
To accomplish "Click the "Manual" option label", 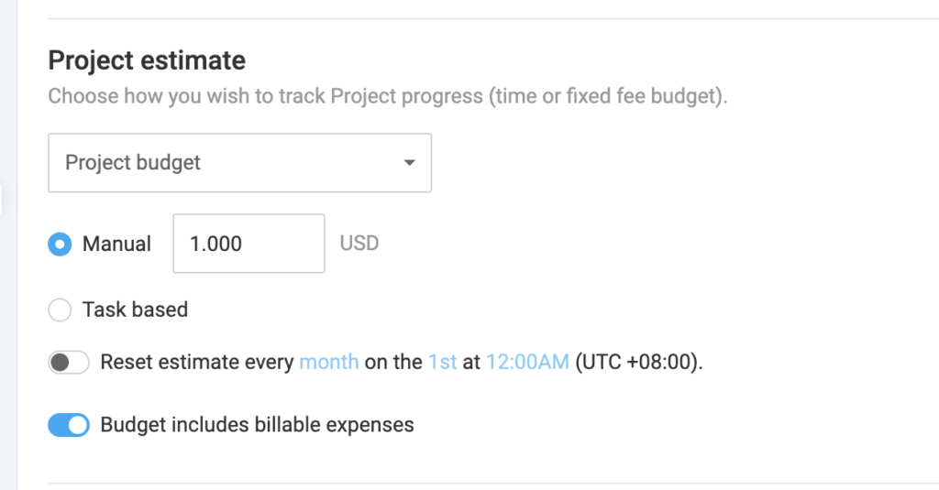I will (x=116, y=244).
